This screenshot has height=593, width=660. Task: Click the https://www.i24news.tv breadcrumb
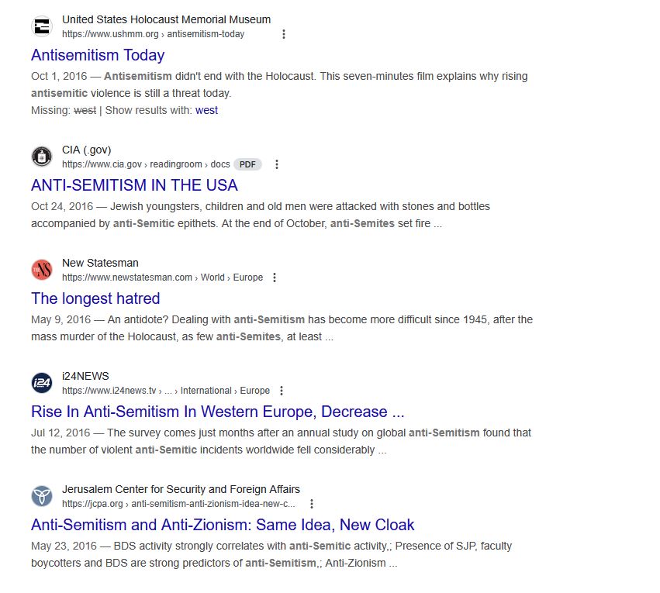(x=166, y=391)
